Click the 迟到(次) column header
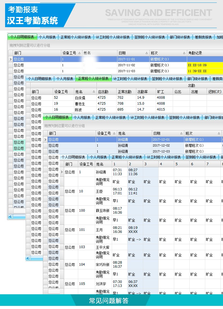Image resolution: width=223 pixels, height=309 pixels. coord(215,92)
